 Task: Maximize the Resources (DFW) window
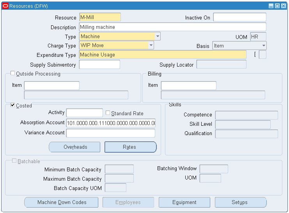pos(277,6)
